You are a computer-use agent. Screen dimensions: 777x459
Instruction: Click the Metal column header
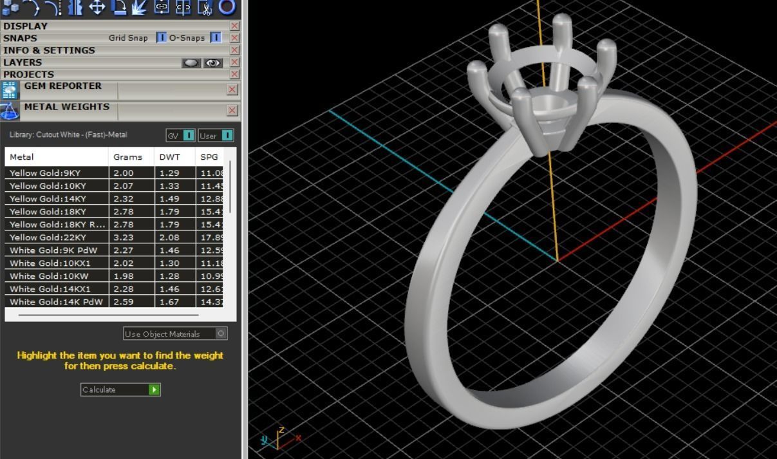57,156
